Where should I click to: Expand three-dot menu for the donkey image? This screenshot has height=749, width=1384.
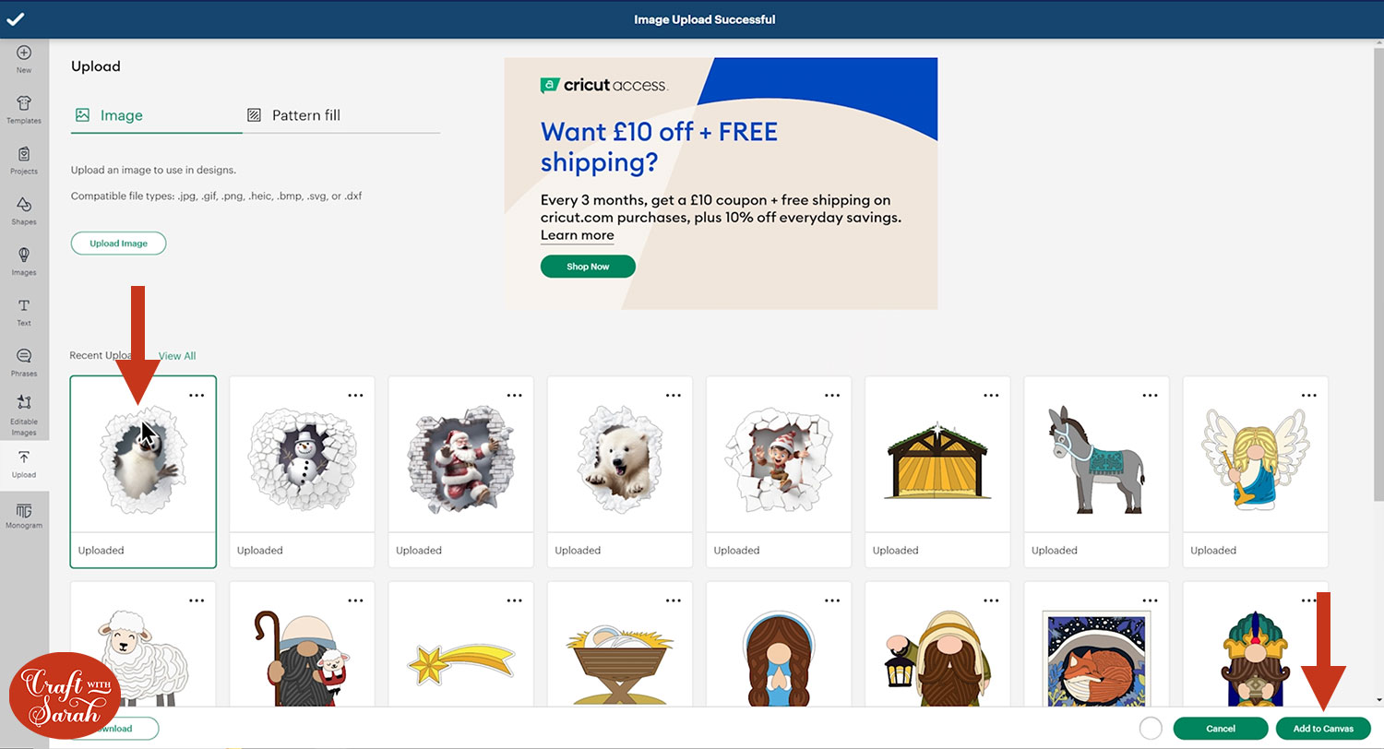(1151, 395)
